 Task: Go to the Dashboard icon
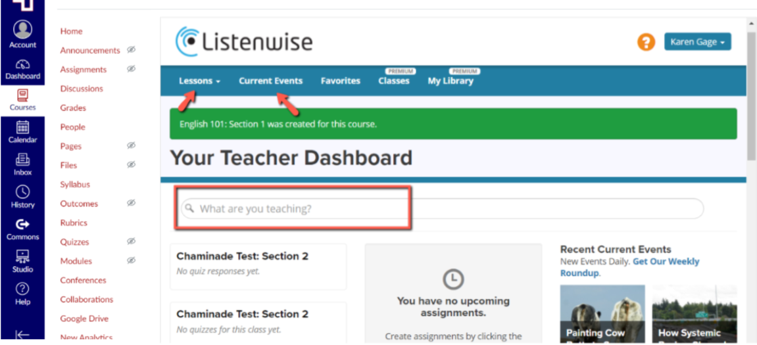[22, 64]
